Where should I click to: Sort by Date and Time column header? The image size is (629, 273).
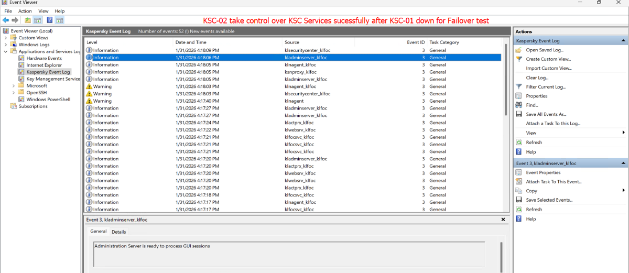pos(227,42)
